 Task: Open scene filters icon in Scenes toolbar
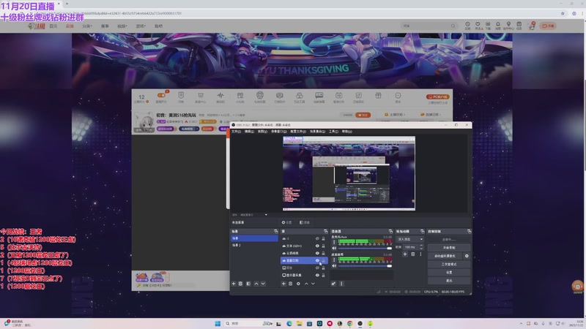coord(248,284)
